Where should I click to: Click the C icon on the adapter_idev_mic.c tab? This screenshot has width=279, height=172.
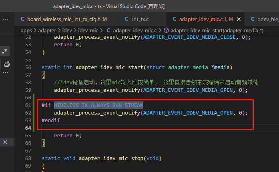point(175,19)
